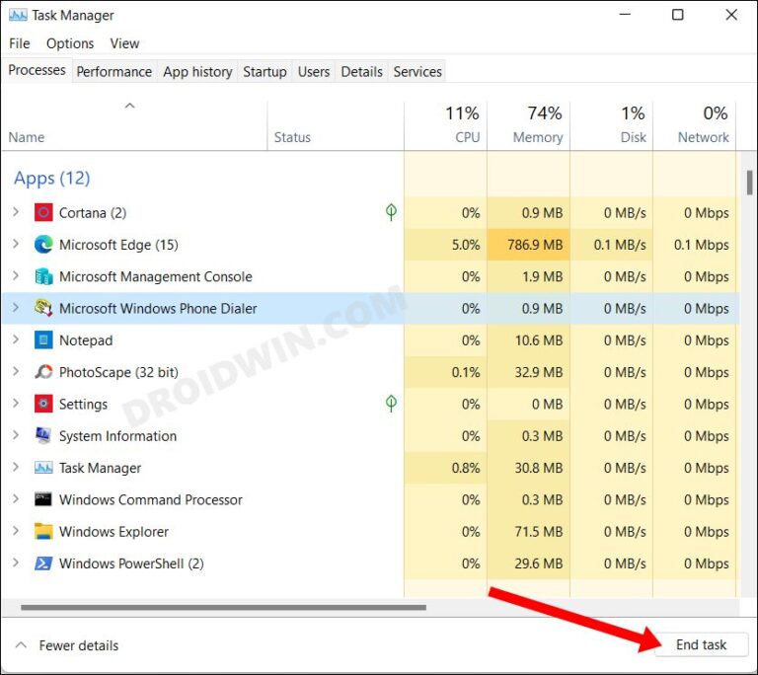The image size is (758, 675).
Task: Click the 29.6 MB memory value
Action: click(x=539, y=563)
